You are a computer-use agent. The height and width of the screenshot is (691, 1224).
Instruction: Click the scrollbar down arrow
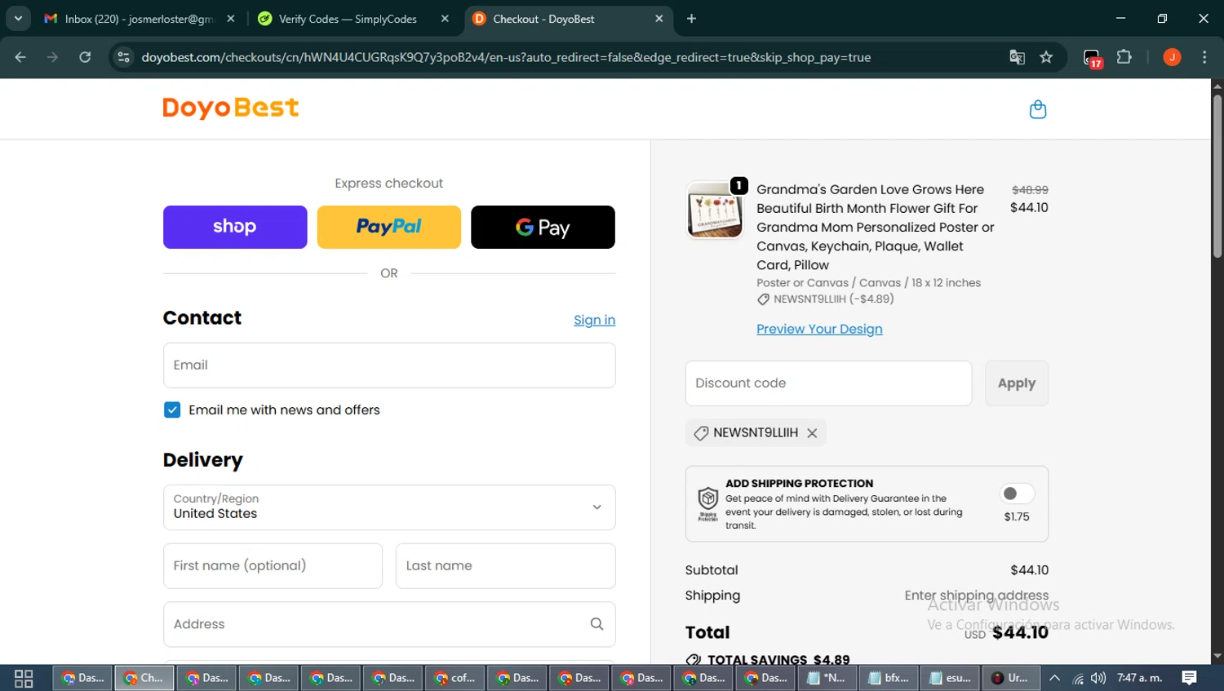click(x=1217, y=656)
